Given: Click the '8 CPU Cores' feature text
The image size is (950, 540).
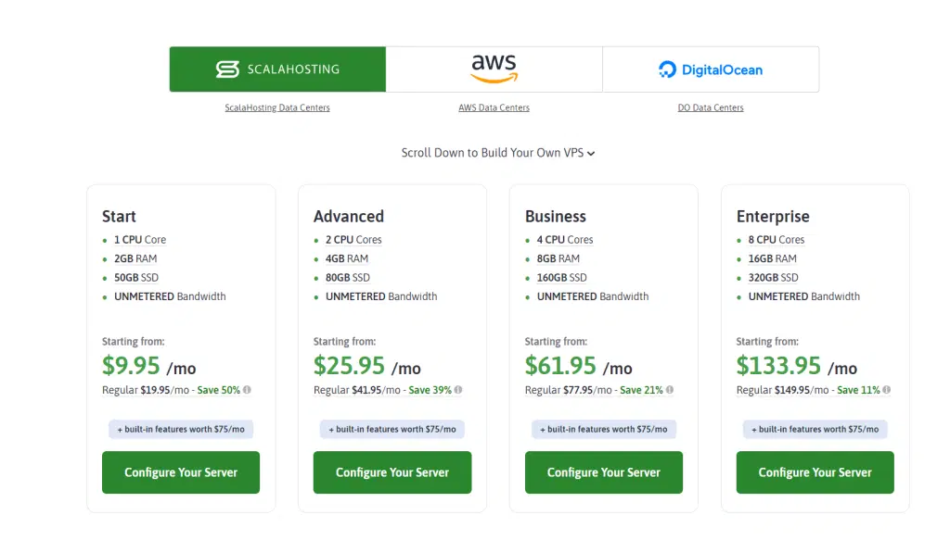Looking at the screenshot, I should (x=777, y=240).
